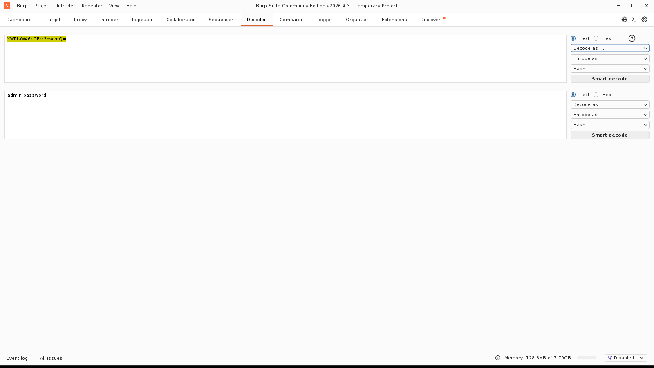
Task: Click the highlighted Base64 text YWRtaW46cGFzc3dvcmQ=
Action: [x=37, y=39]
